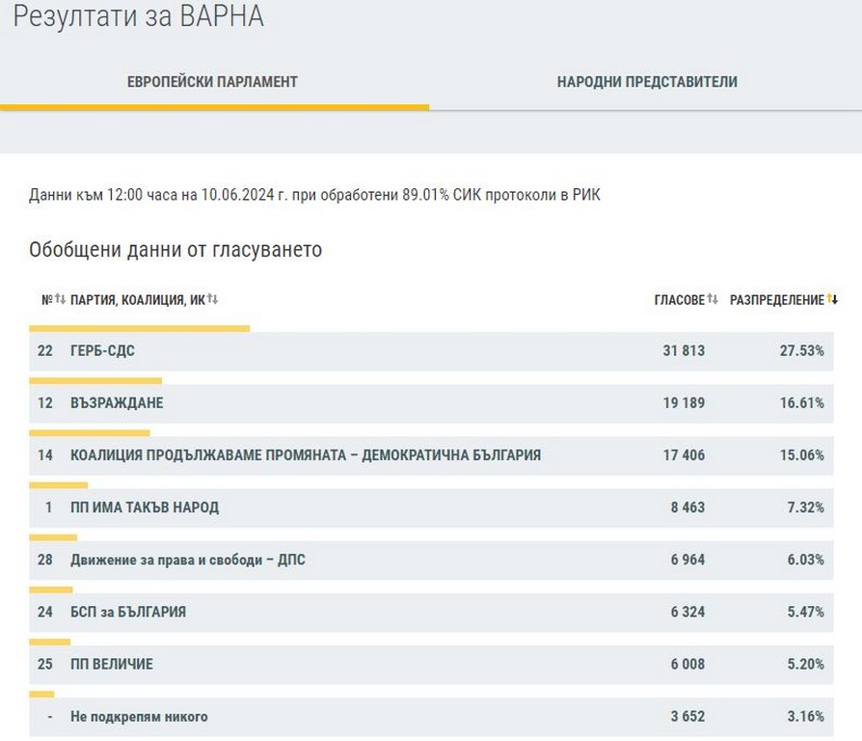The width and height of the screenshot is (862, 741).
Task: Click the ВЪЗРАЖДАНЕ party name
Action: click(117, 403)
